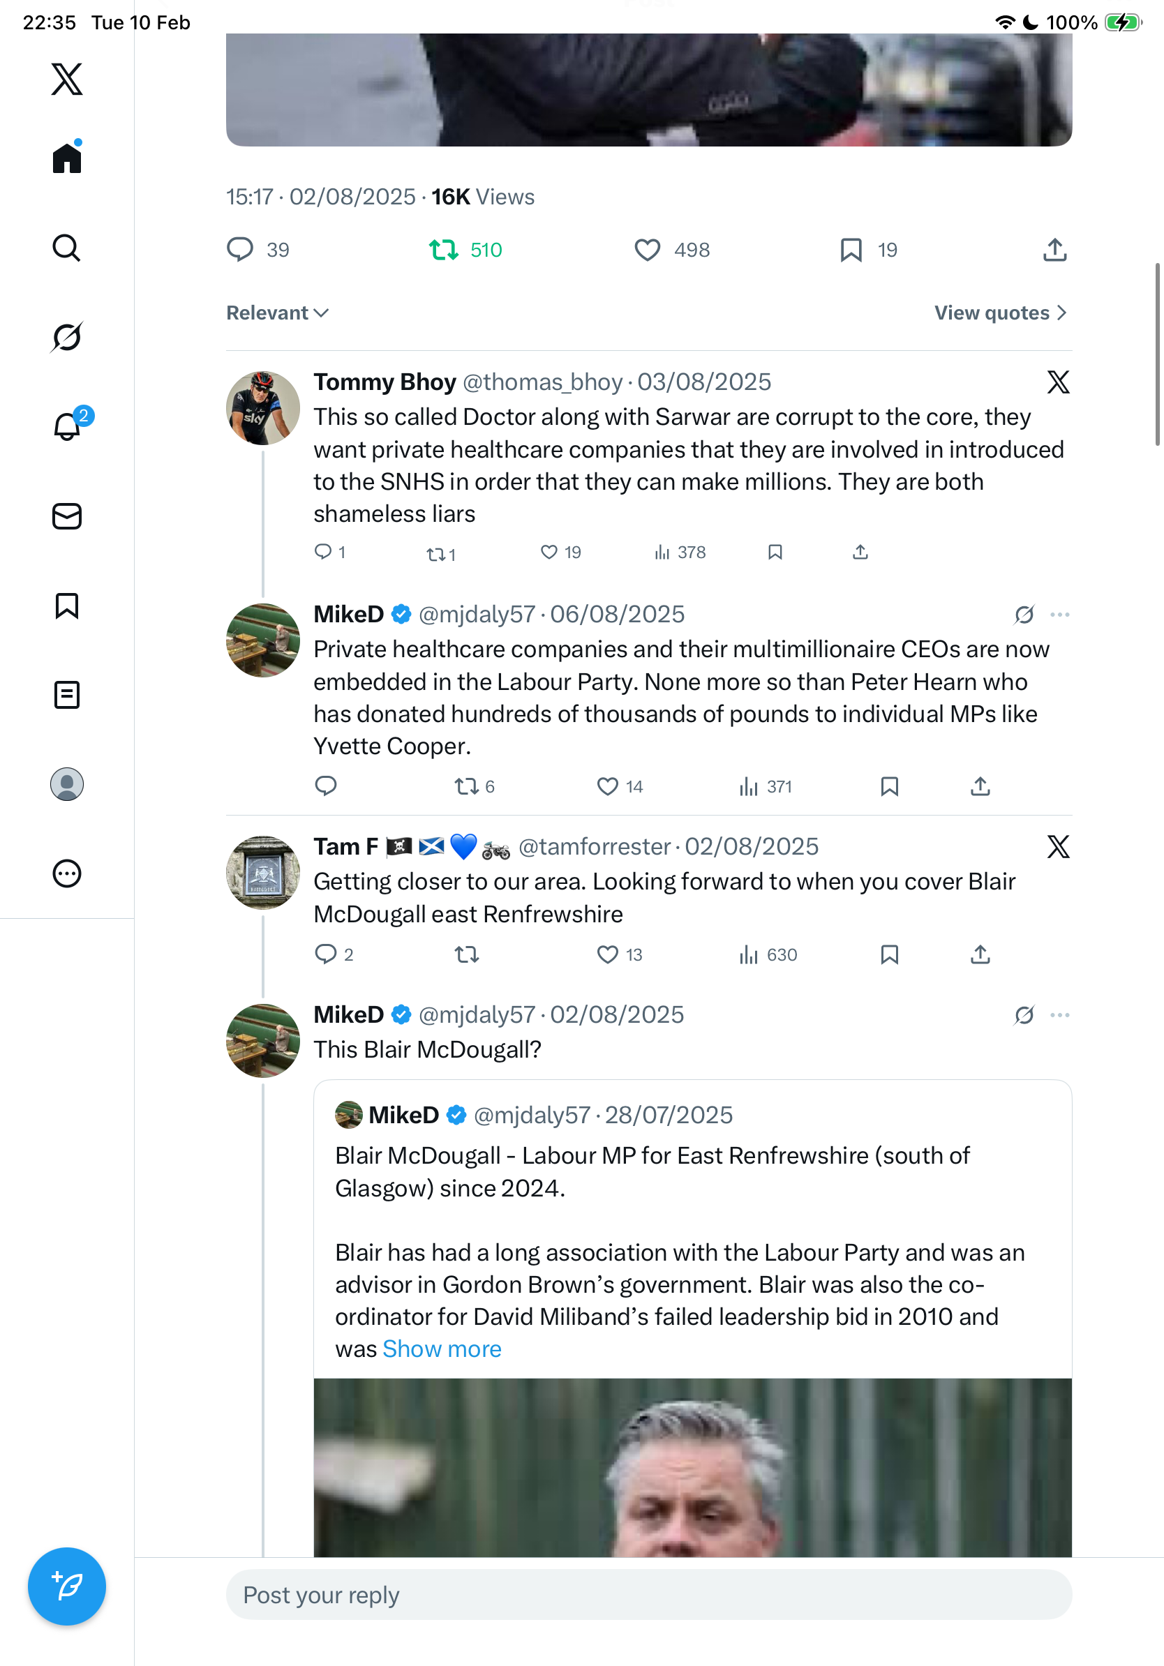This screenshot has width=1164, height=1666.
Task: Open more options on MikeD's 06/08/2025 reply
Action: click(x=1059, y=615)
